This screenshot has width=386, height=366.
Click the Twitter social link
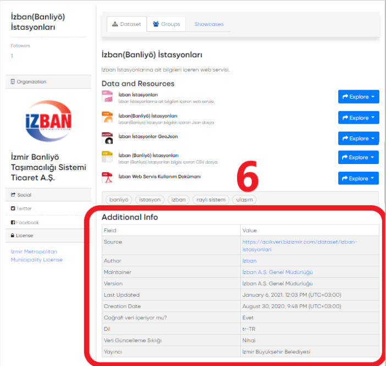click(x=24, y=209)
